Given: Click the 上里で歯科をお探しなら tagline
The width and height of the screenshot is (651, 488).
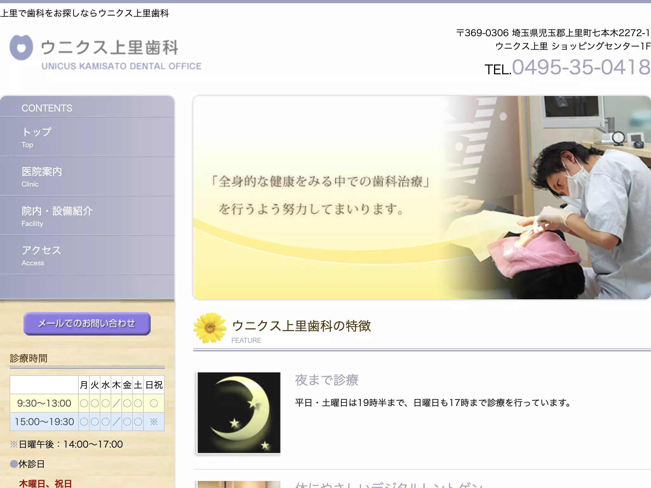Looking at the screenshot, I should click(x=85, y=13).
